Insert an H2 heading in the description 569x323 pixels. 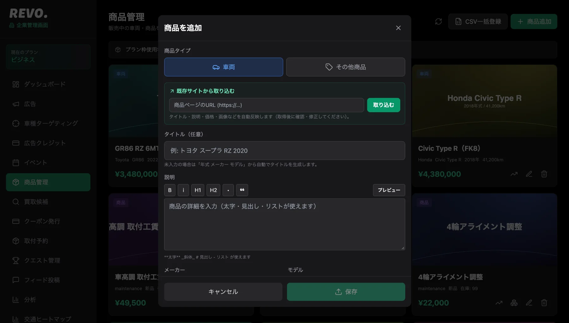point(213,190)
